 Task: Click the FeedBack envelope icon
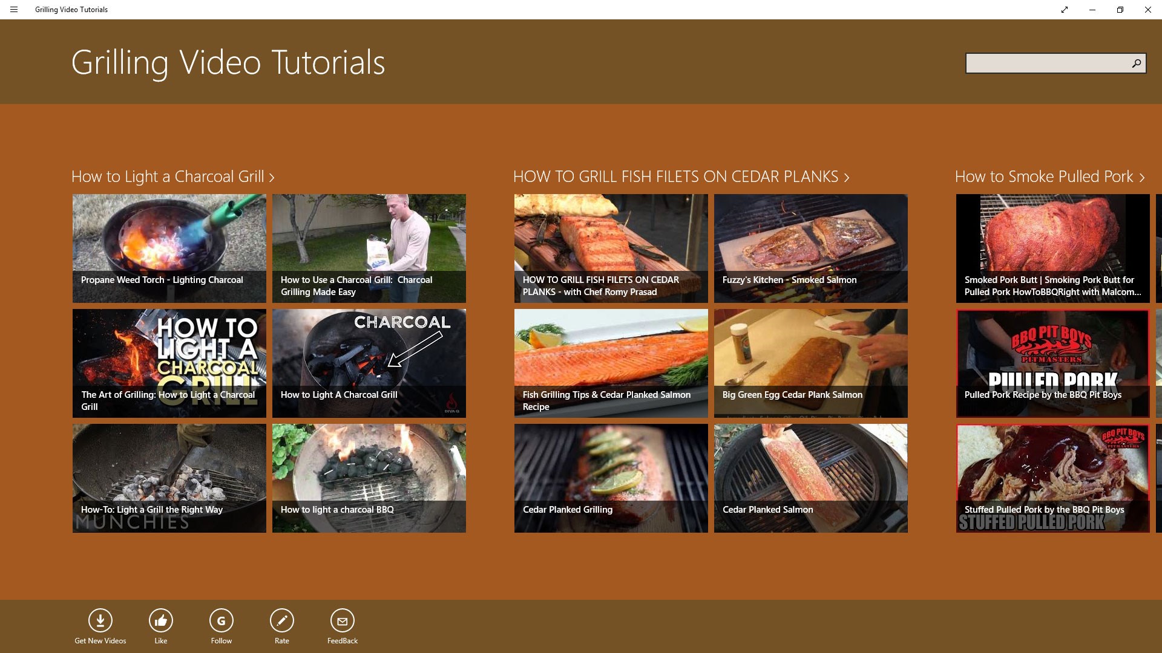pos(343,620)
